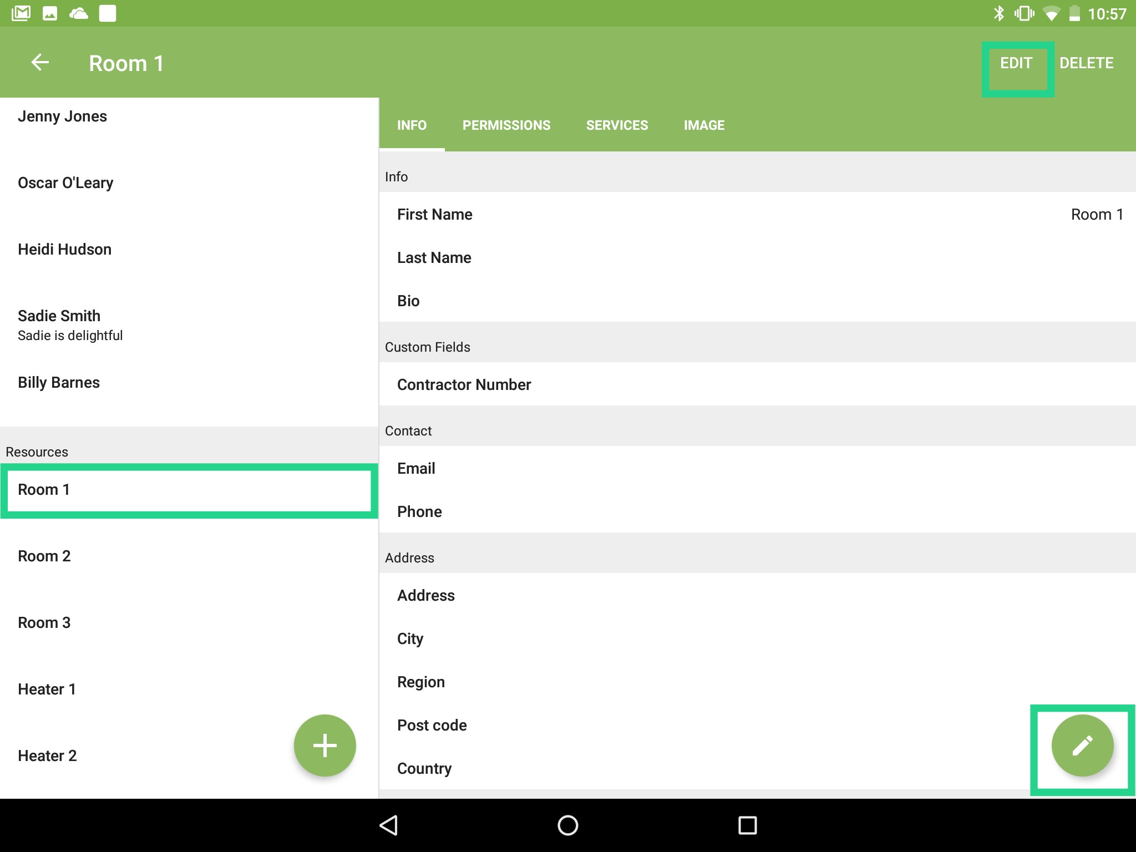Tap the pencil edit floating button
This screenshot has width=1136, height=852.
[1081, 746]
